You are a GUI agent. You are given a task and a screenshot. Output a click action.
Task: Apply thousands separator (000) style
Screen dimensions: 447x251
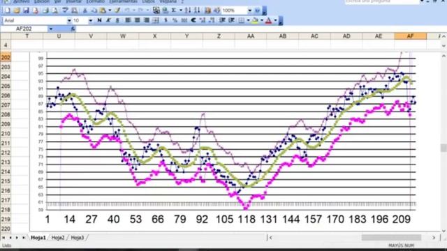(x=184, y=20)
